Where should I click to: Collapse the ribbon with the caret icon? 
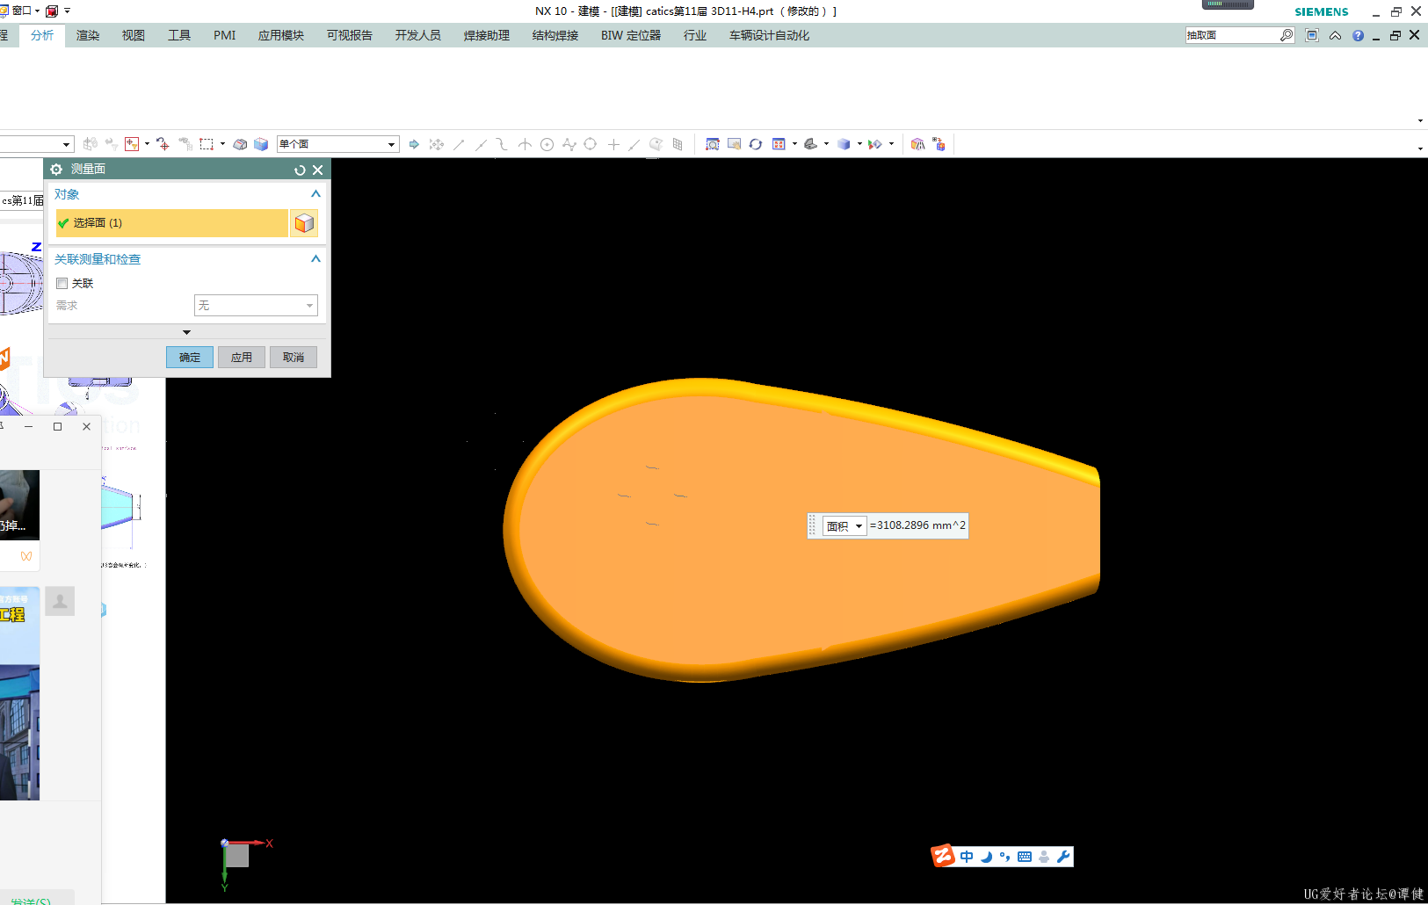tap(1336, 35)
